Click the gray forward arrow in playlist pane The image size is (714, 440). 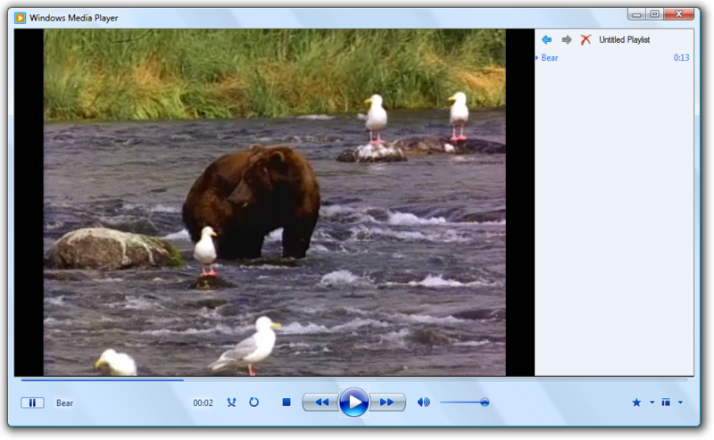pyautogui.click(x=566, y=40)
